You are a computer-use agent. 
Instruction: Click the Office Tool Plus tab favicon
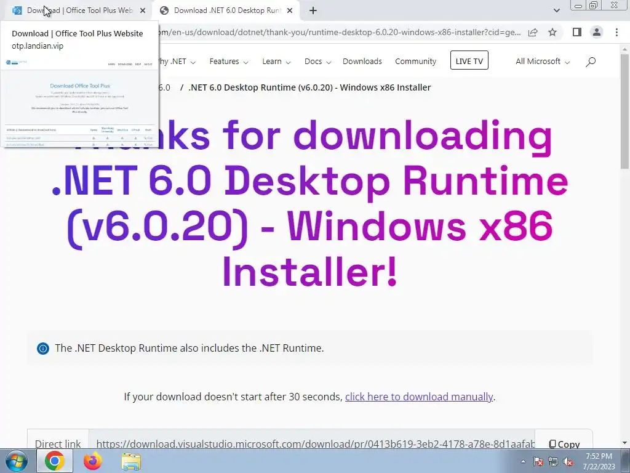17,10
